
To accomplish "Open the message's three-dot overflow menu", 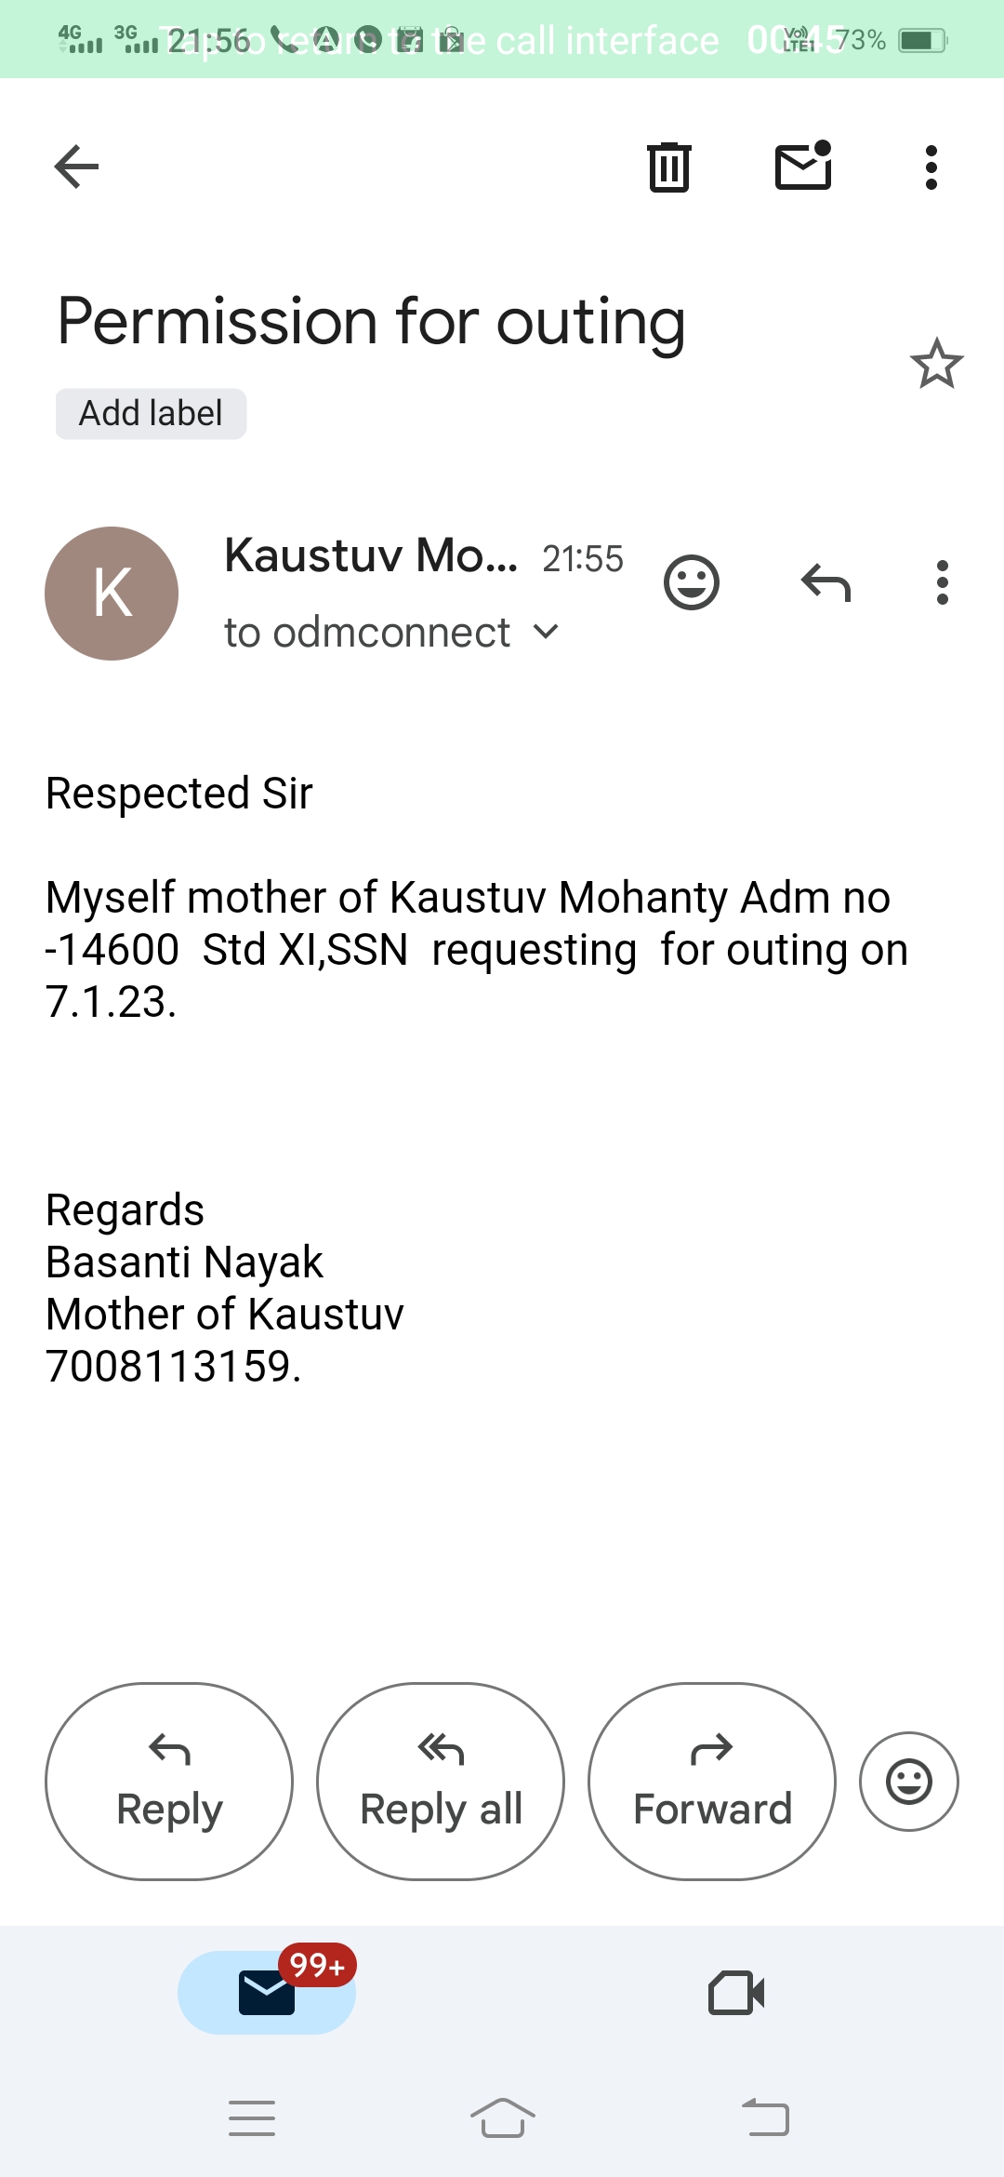I will (x=942, y=583).
